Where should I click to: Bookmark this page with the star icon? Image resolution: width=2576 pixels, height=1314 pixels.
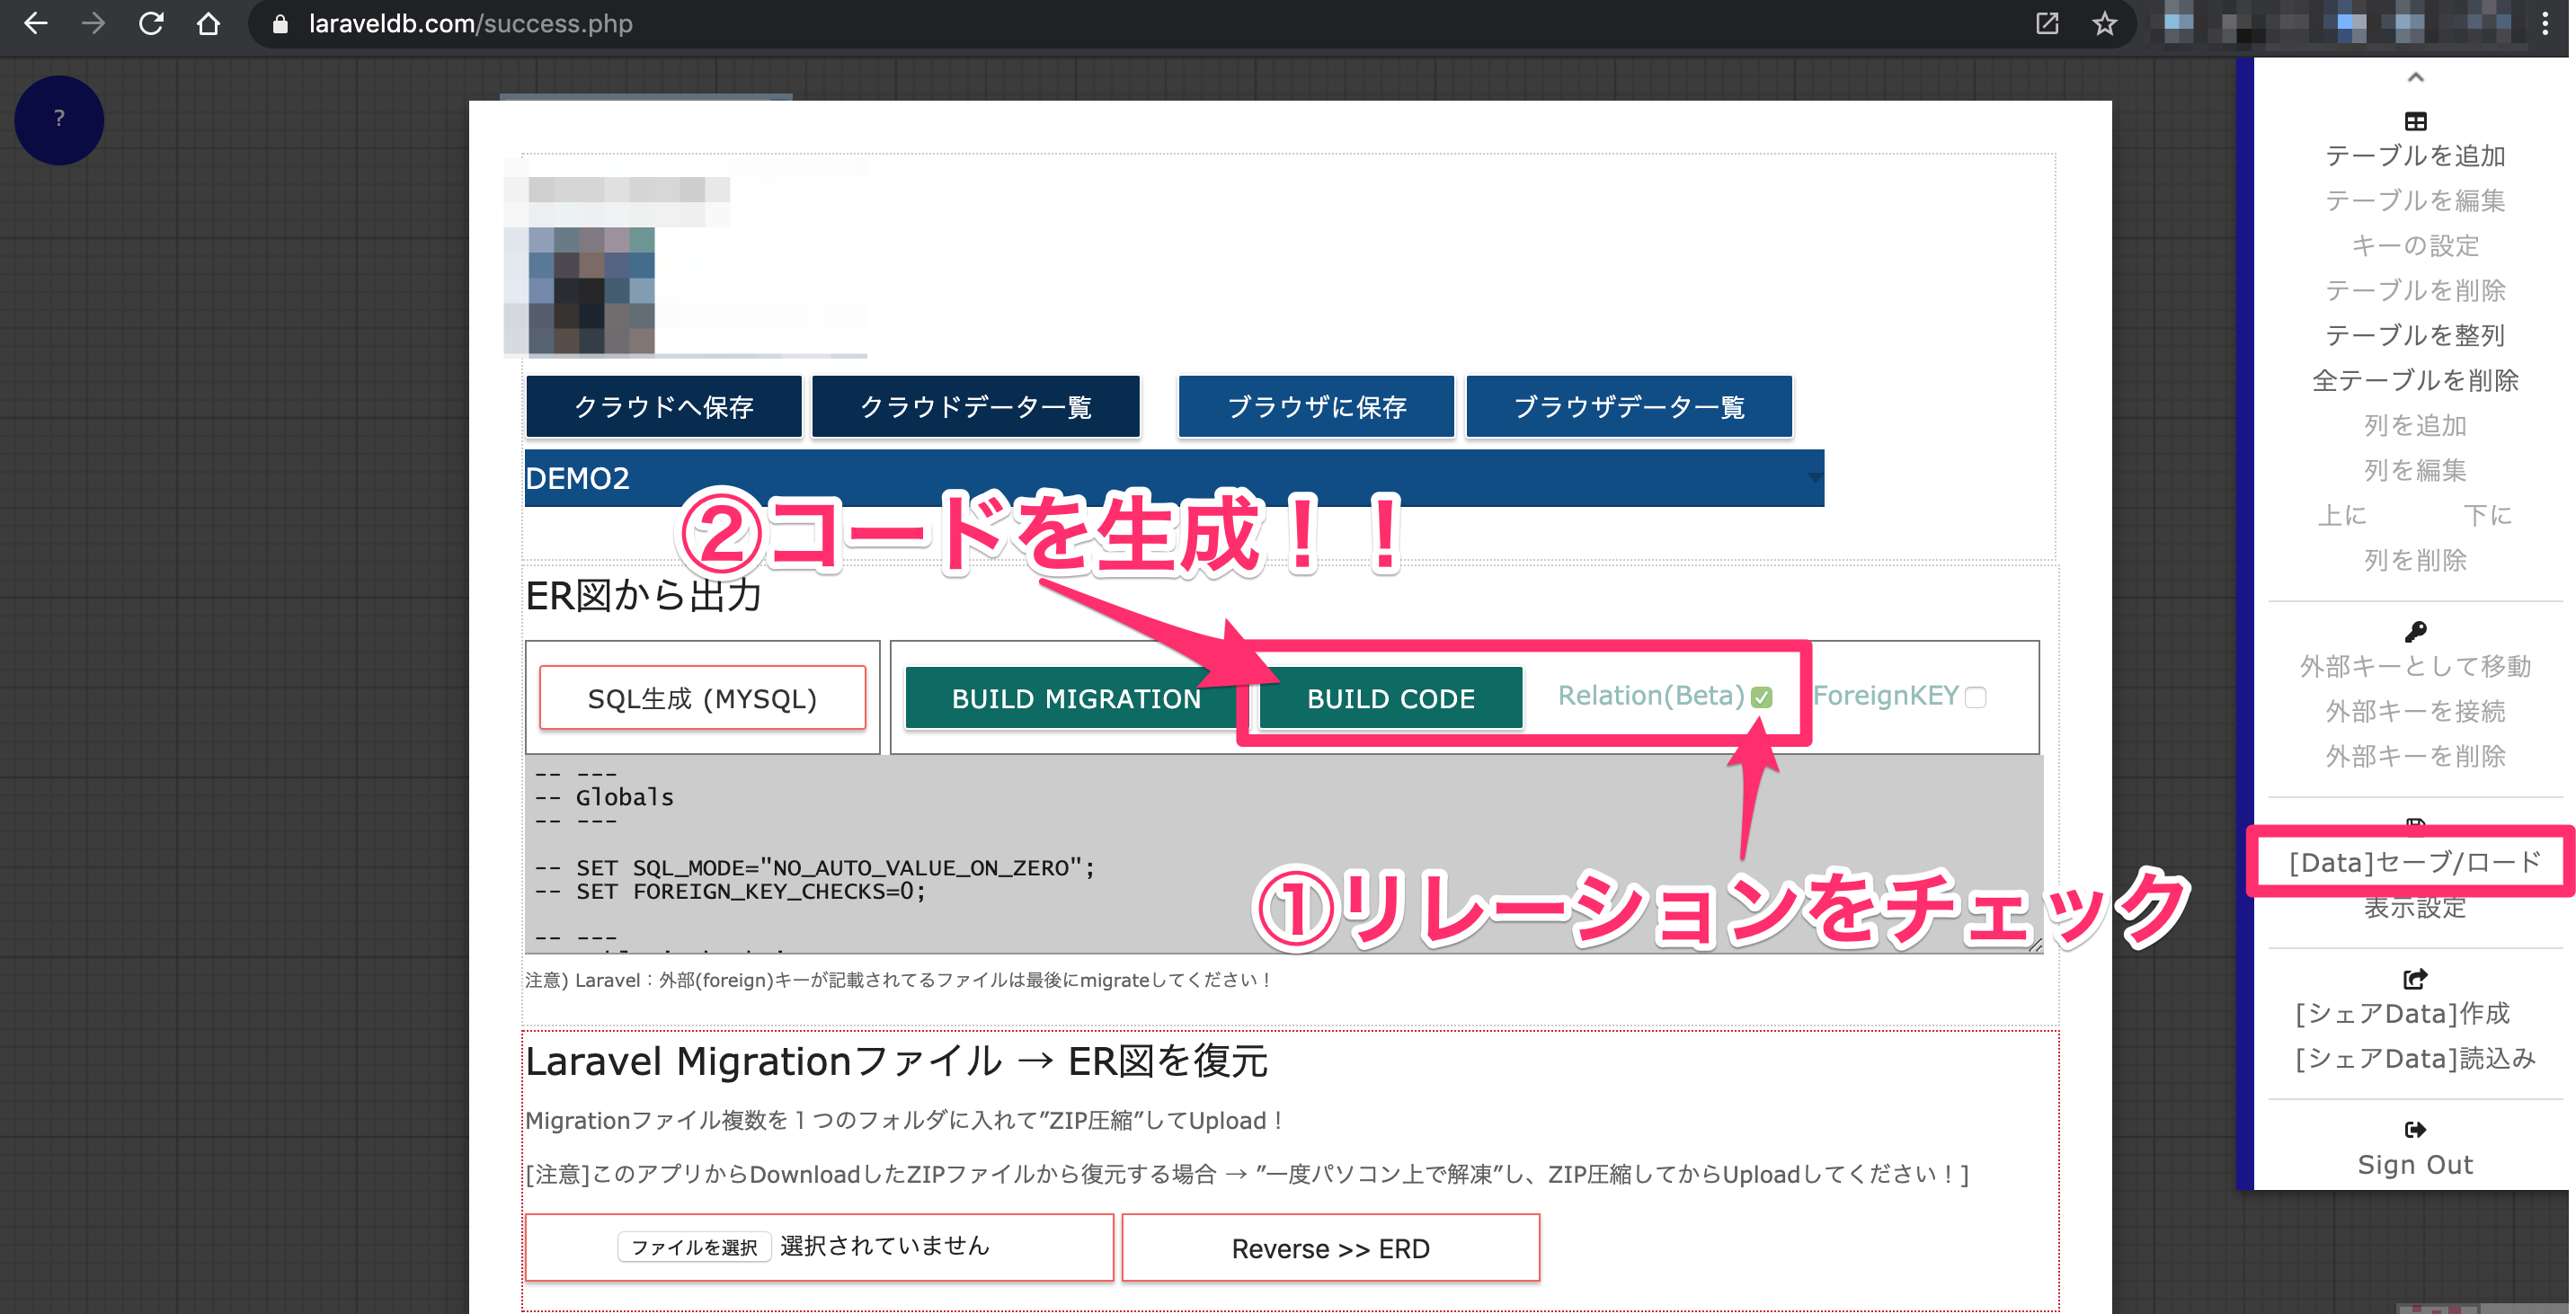[x=2104, y=23]
